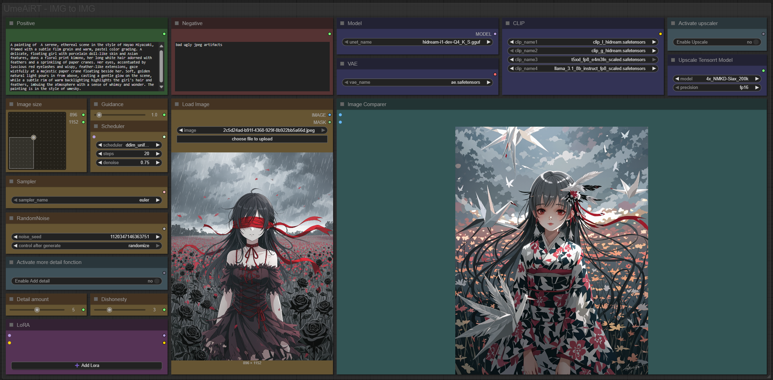Screen dimensions: 773x380
Task: Increase steps value with right arrow
Action: (x=158, y=154)
